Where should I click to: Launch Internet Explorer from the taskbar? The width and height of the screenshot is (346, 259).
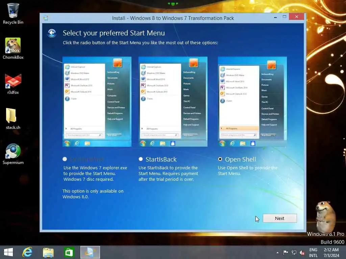27,252
